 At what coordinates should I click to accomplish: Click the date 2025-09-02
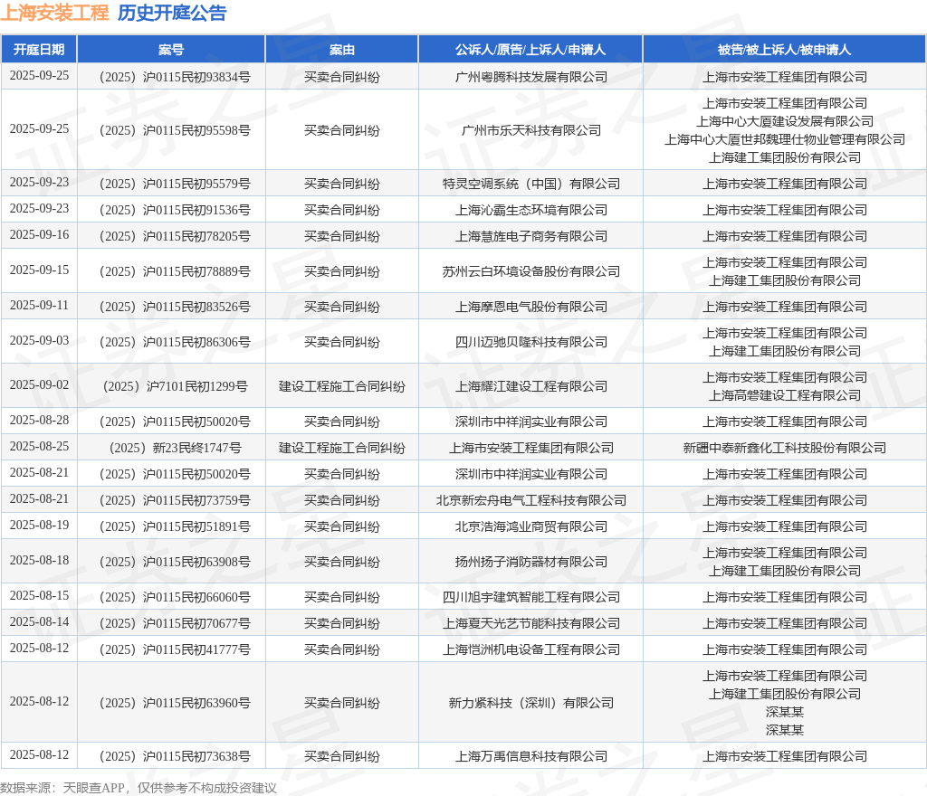pyautogui.click(x=39, y=385)
